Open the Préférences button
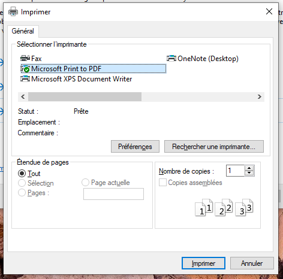This screenshot has height=279, width=283. pos(135,147)
